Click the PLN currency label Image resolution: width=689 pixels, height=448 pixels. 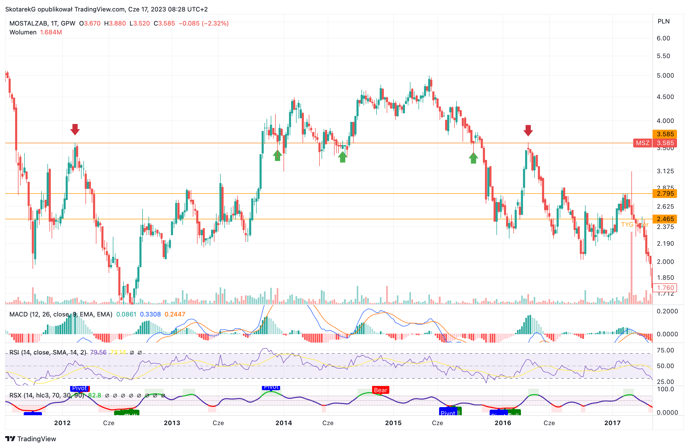pos(663,21)
